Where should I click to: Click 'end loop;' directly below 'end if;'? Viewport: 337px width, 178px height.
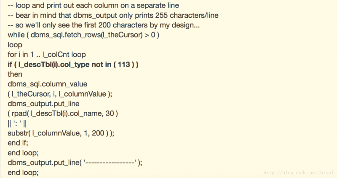pyautogui.click(x=23, y=152)
